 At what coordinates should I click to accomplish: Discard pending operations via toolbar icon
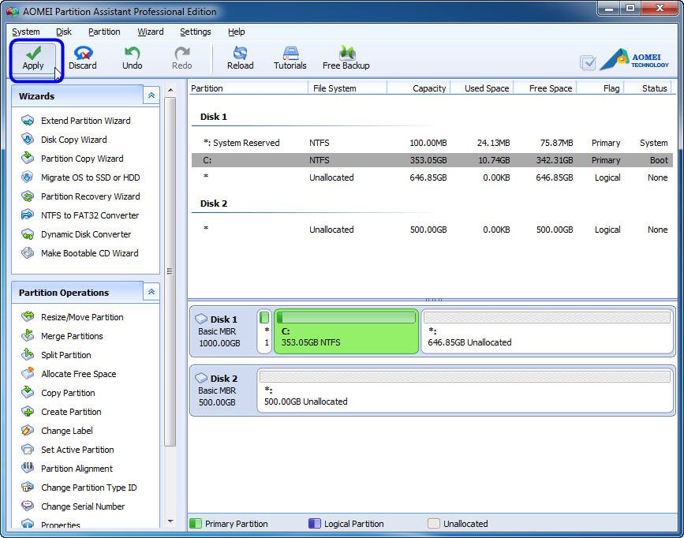tap(82, 54)
